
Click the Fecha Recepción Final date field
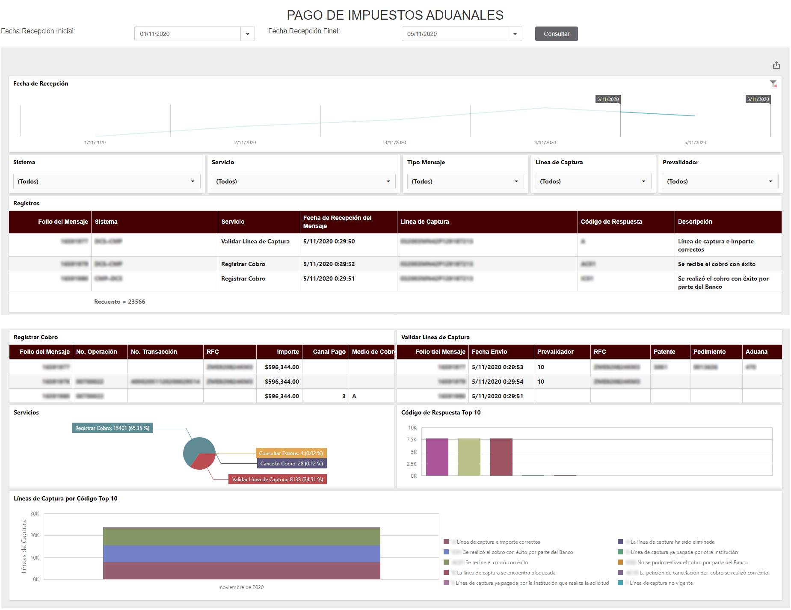pyautogui.click(x=455, y=34)
